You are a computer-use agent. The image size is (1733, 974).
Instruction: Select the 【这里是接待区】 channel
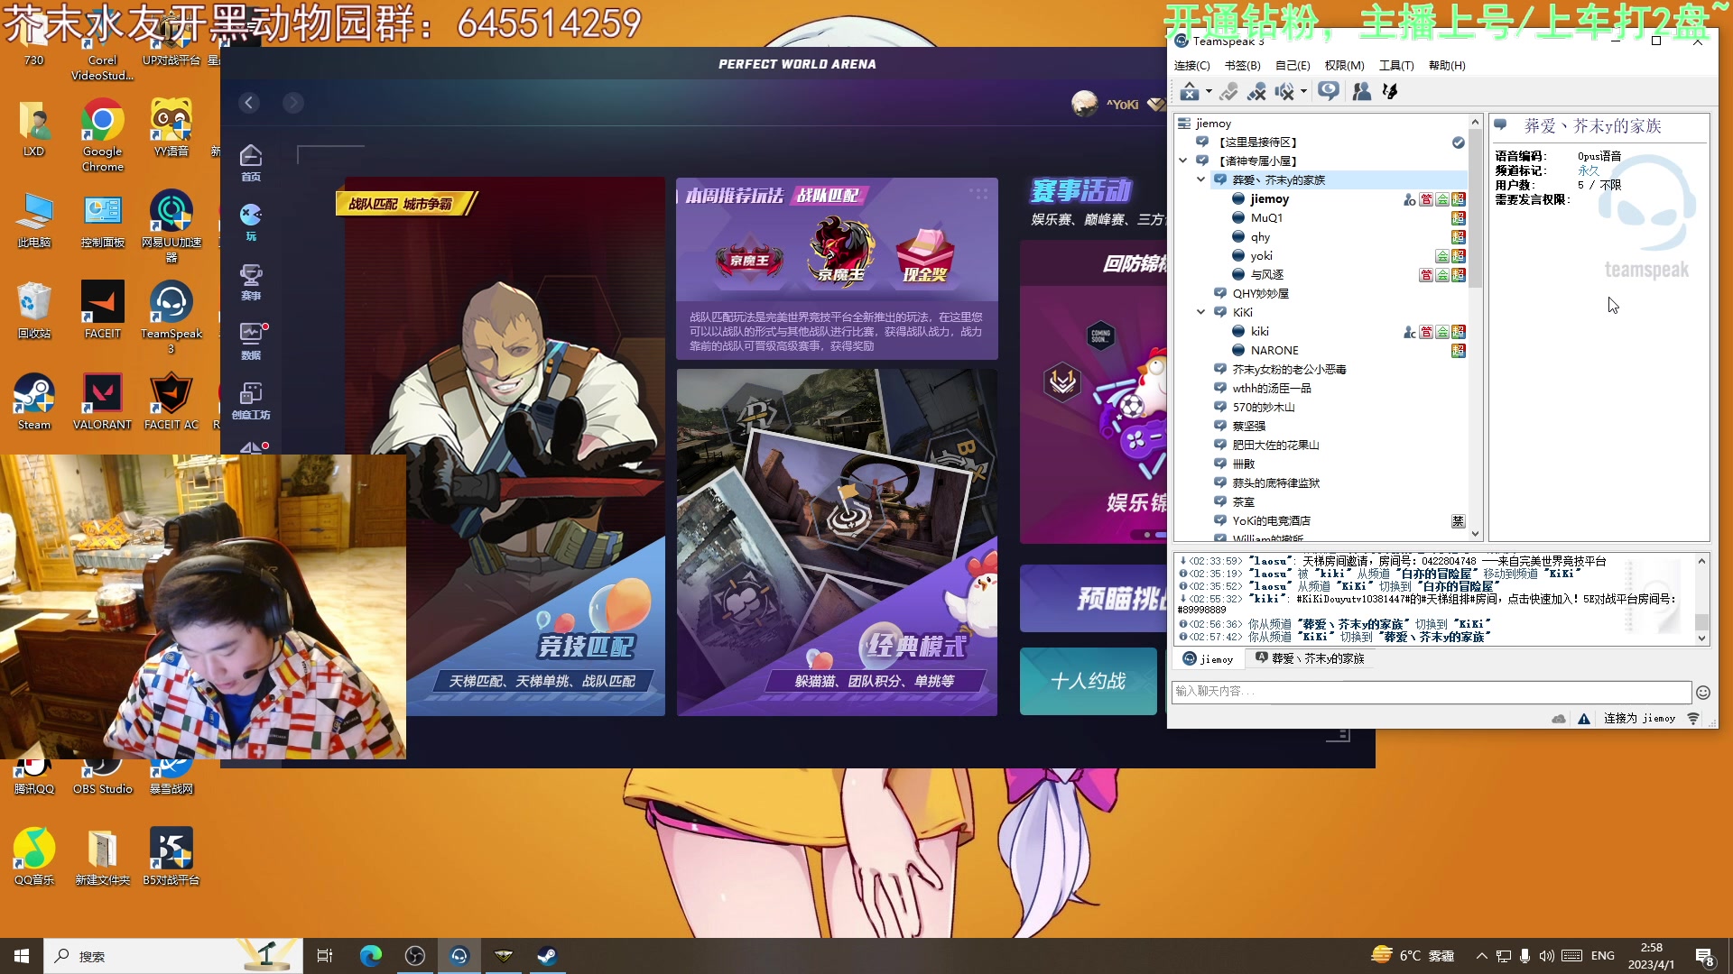coord(1256,142)
